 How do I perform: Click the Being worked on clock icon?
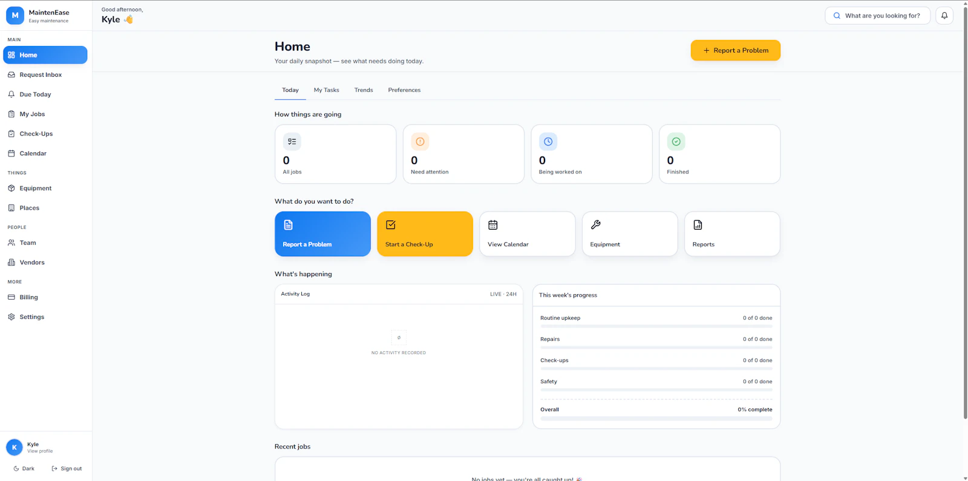point(548,141)
